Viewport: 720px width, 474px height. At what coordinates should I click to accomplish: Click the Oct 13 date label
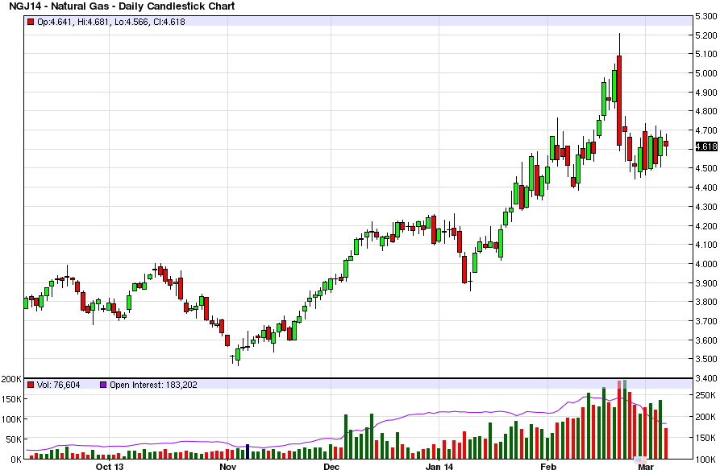110,467
